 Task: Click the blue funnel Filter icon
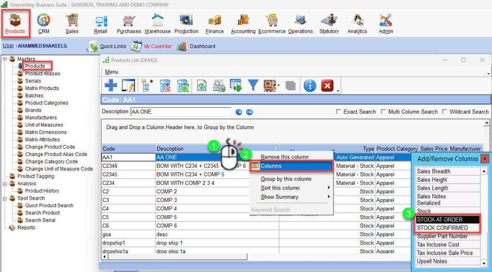pos(253,85)
